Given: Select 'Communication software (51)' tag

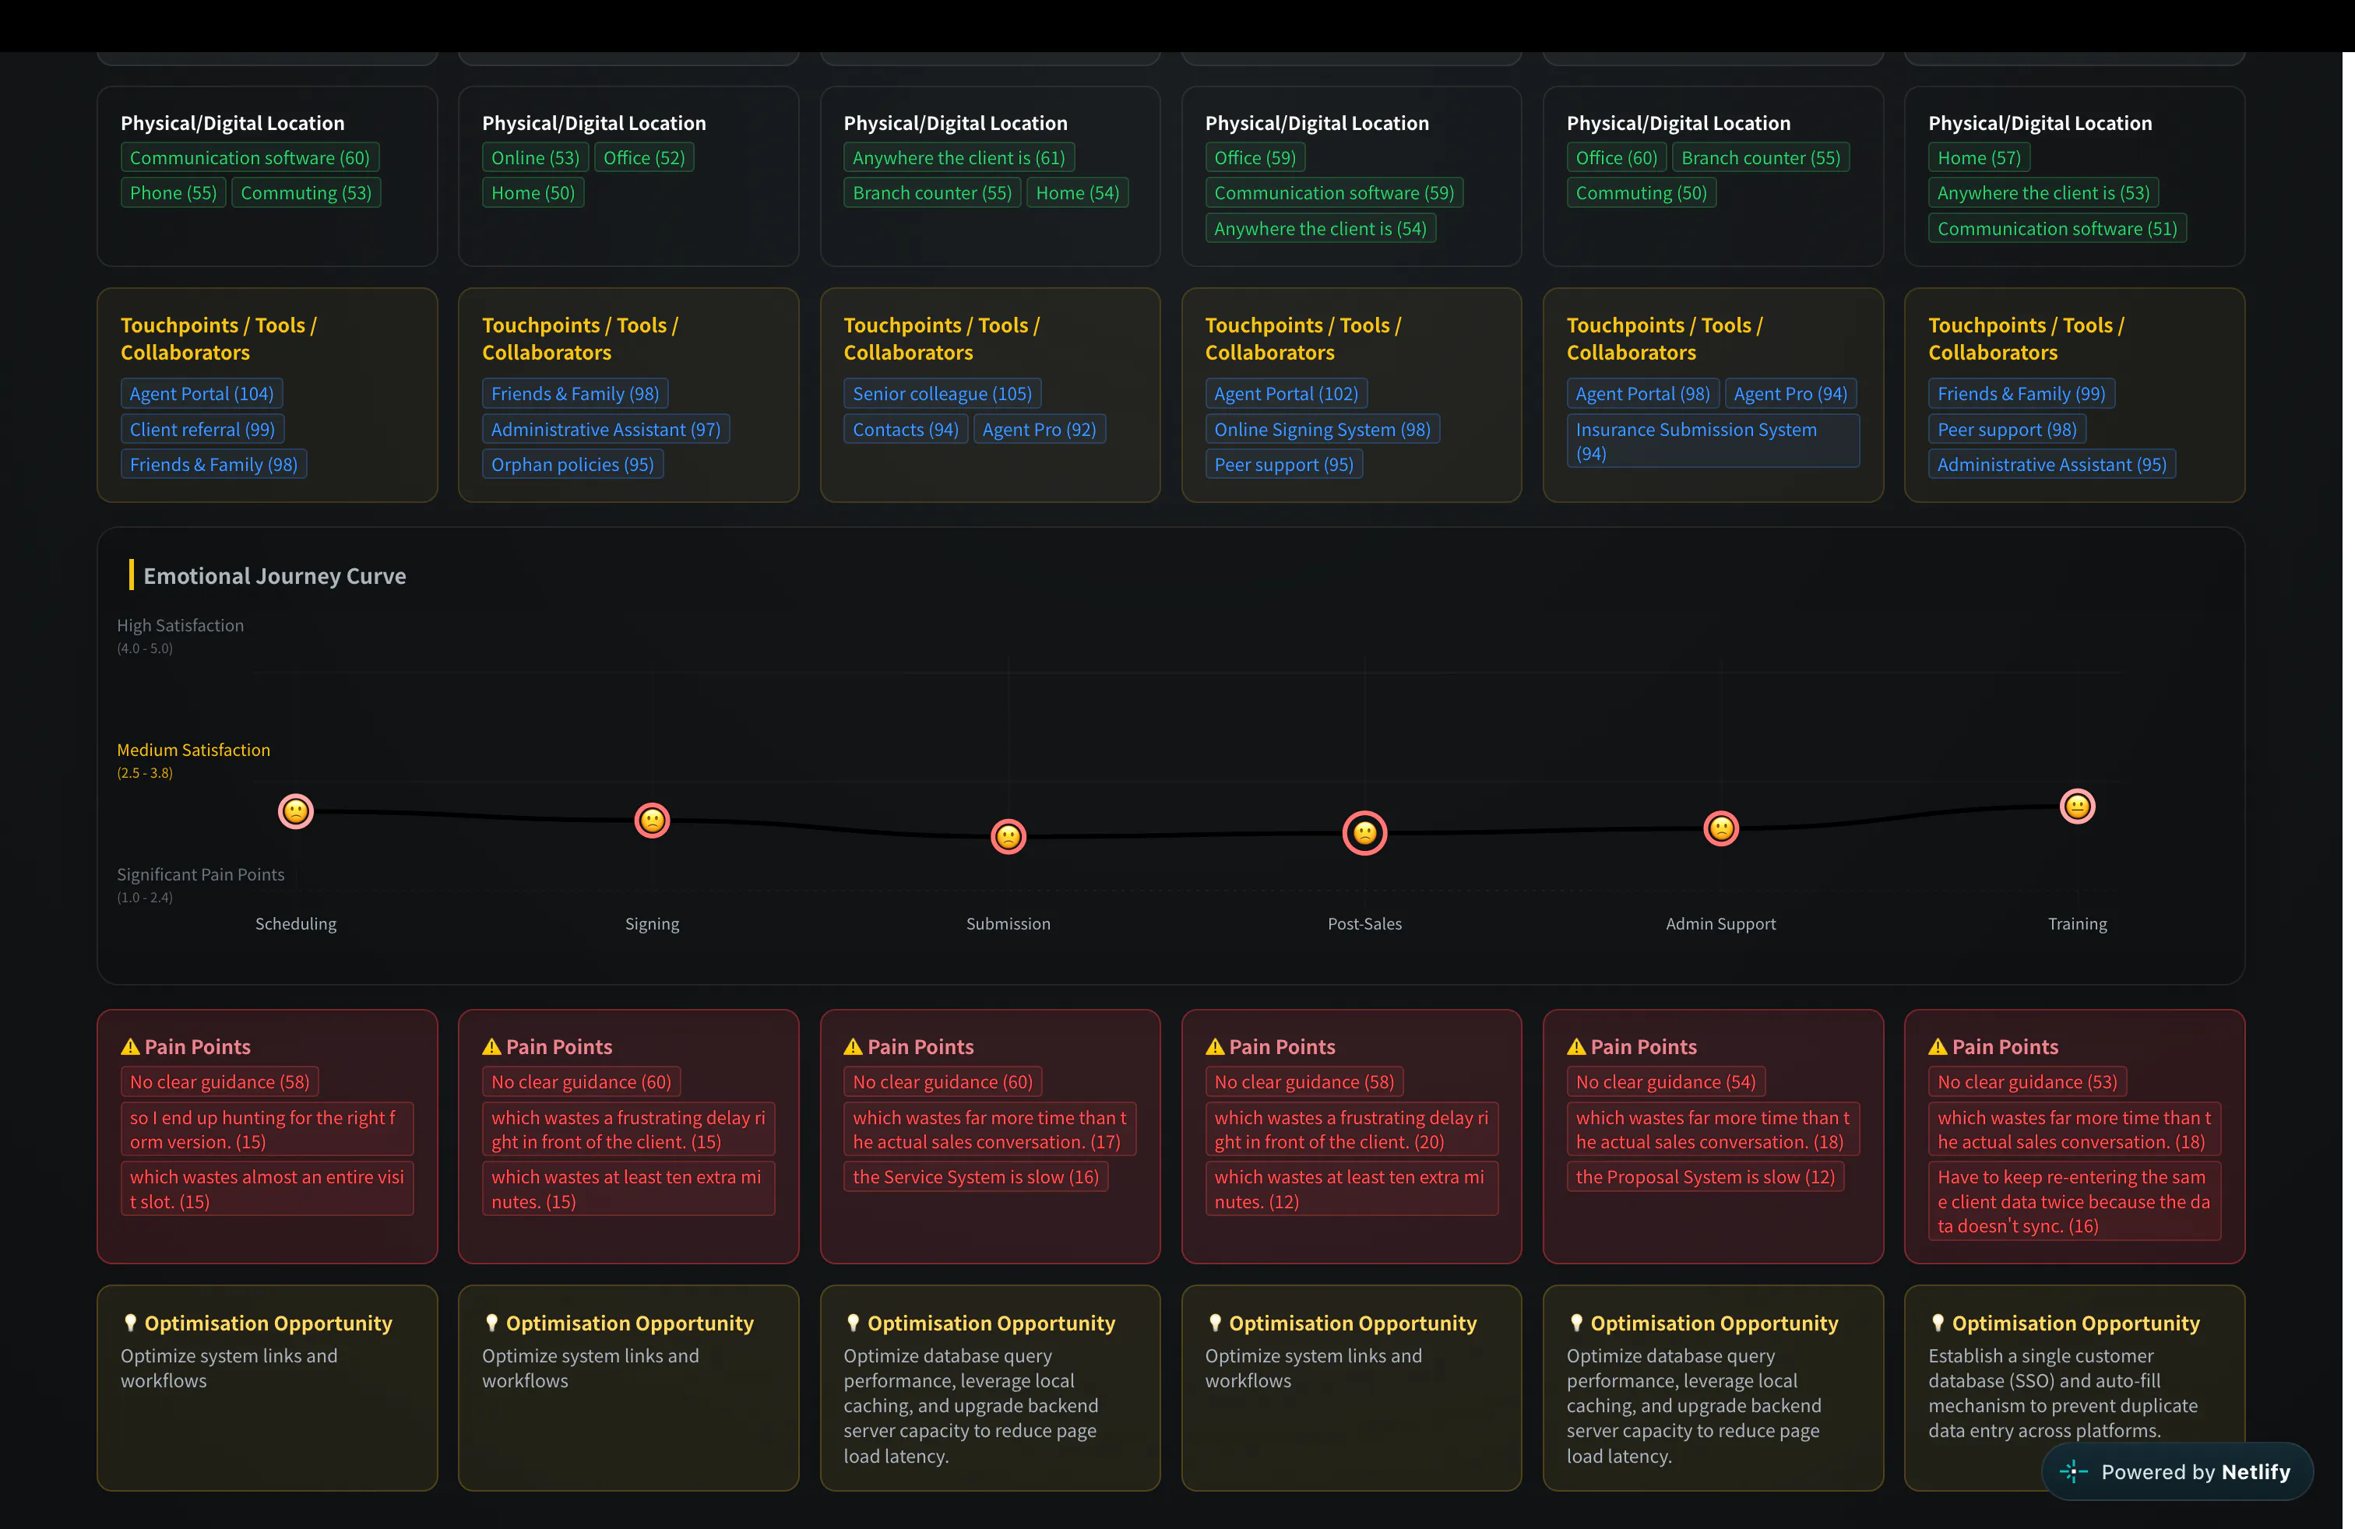Looking at the screenshot, I should click(2058, 228).
